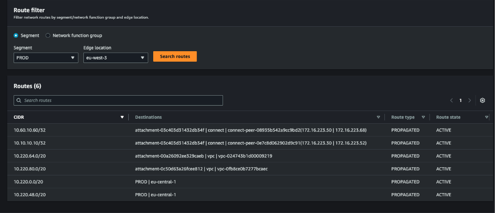Click the CIDR cell 10.10.10.10/32
The height and width of the screenshot is (213, 495).
[29, 143]
